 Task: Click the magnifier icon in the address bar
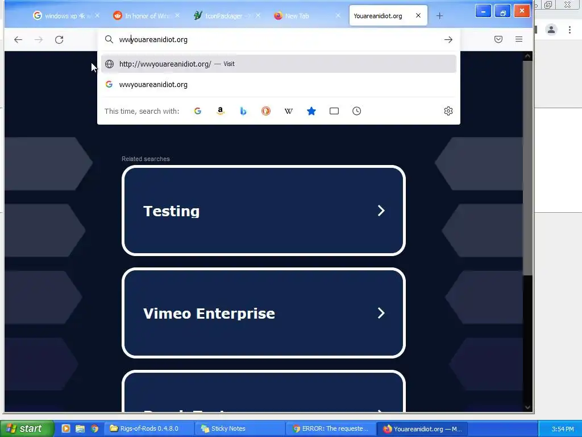(109, 39)
